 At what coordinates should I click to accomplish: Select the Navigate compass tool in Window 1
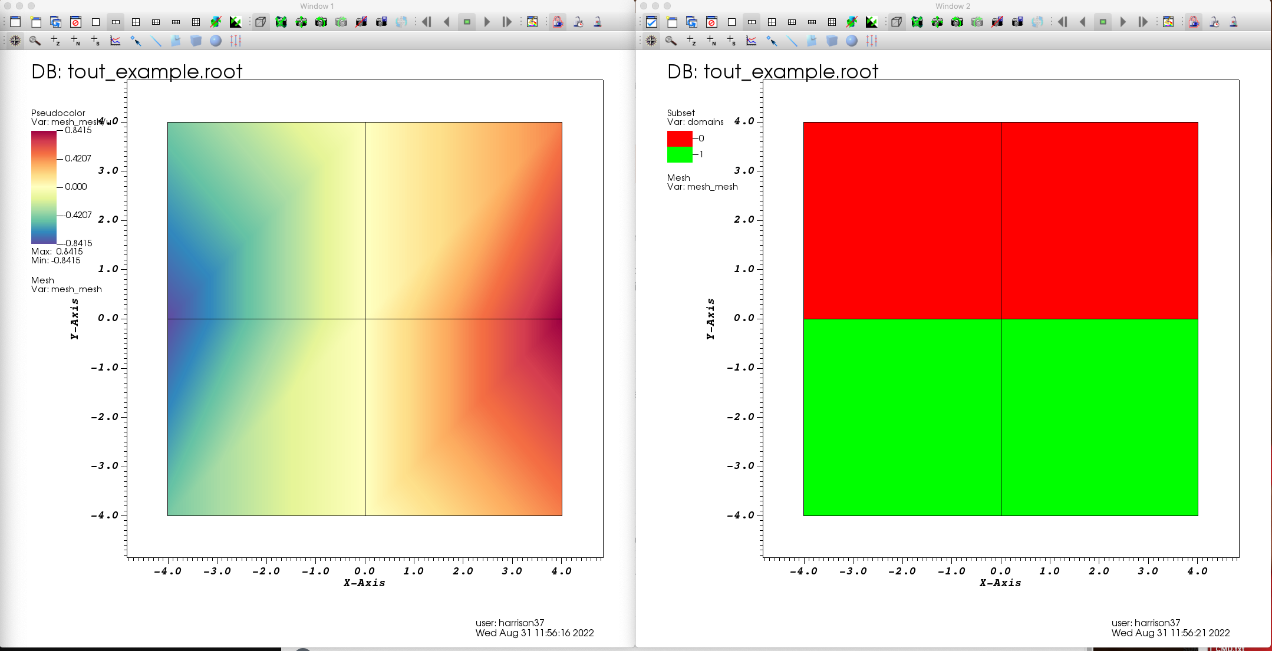pyautogui.click(x=14, y=41)
